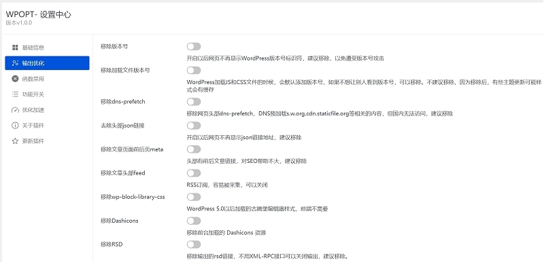
Task: Enable 移除wp-block-library-css switch
Action: pyautogui.click(x=194, y=197)
